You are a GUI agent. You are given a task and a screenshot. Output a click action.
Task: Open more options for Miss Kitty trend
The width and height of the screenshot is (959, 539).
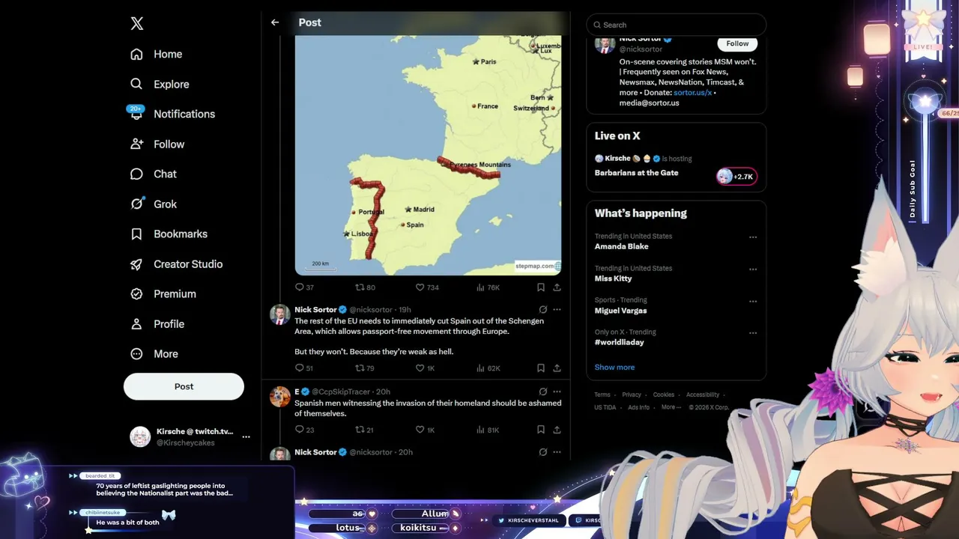753,269
